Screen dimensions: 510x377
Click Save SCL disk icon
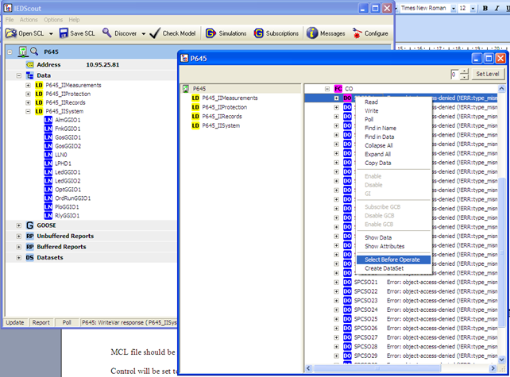click(x=64, y=33)
